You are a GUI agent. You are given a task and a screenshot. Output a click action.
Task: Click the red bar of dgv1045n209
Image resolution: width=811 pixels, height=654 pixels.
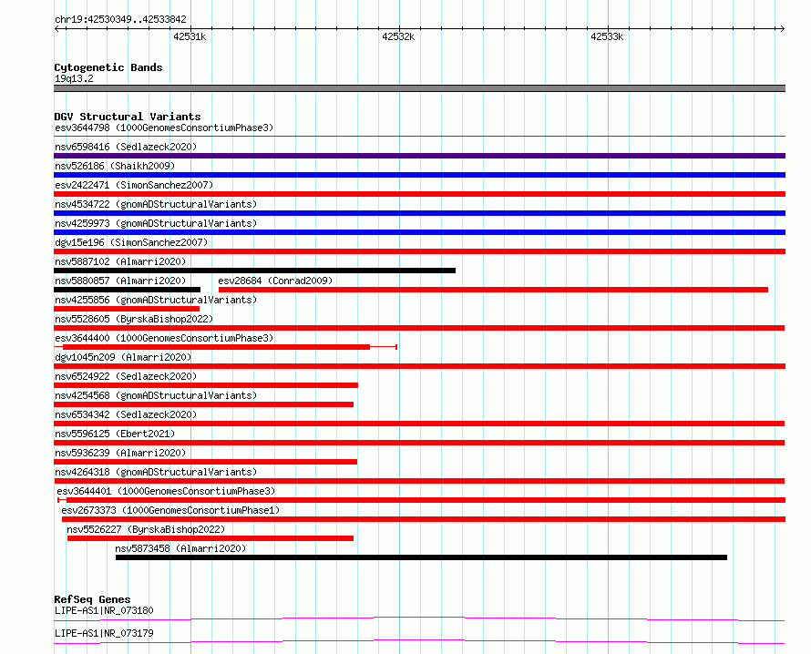pyautogui.click(x=419, y=366)
